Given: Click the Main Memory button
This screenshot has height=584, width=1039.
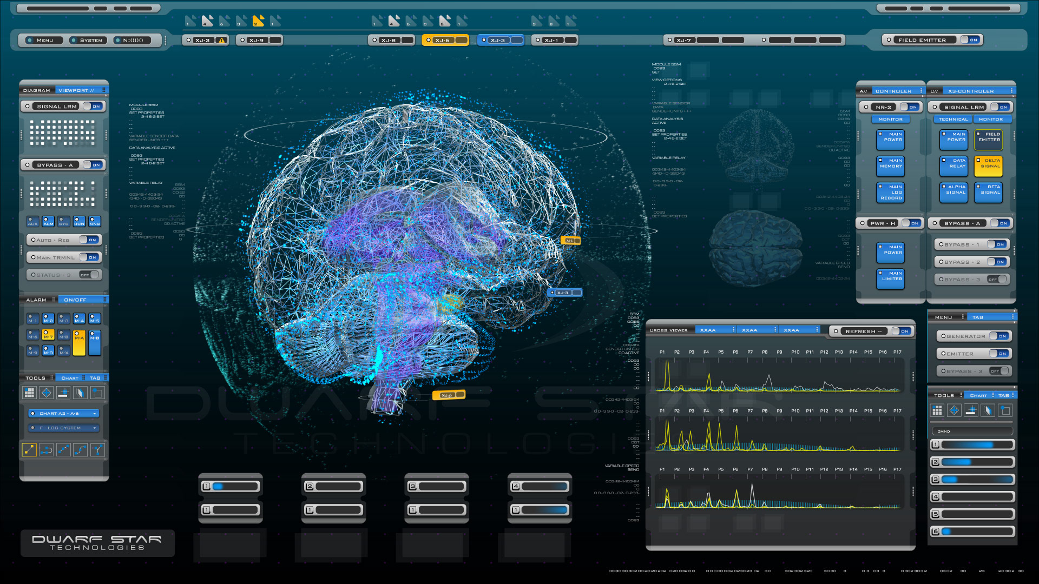Looking at the screenshot, I should pyautogui.click(x=890, y=165).
